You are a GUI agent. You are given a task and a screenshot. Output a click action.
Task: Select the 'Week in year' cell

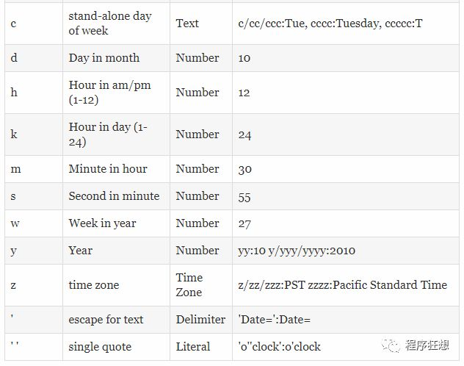[x=116, y=223]
